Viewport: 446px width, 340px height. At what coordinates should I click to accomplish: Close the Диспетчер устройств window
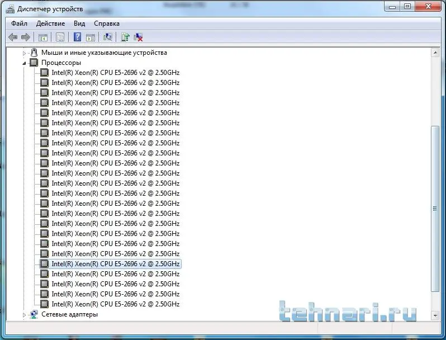tap(428, 7)
